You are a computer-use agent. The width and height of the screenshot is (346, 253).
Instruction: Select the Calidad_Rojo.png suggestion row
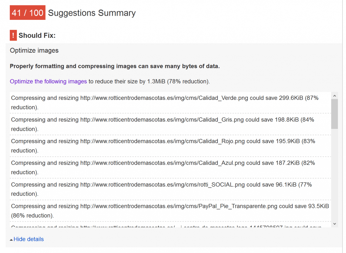[170, 146]
